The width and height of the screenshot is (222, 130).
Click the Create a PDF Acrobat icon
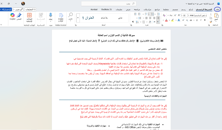[61, 15]
